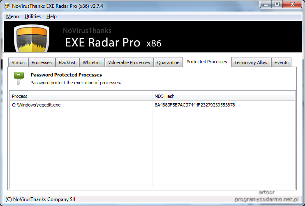Click the EXE Radar Pro shield logo
305x206 pixels.
[32, 38]
